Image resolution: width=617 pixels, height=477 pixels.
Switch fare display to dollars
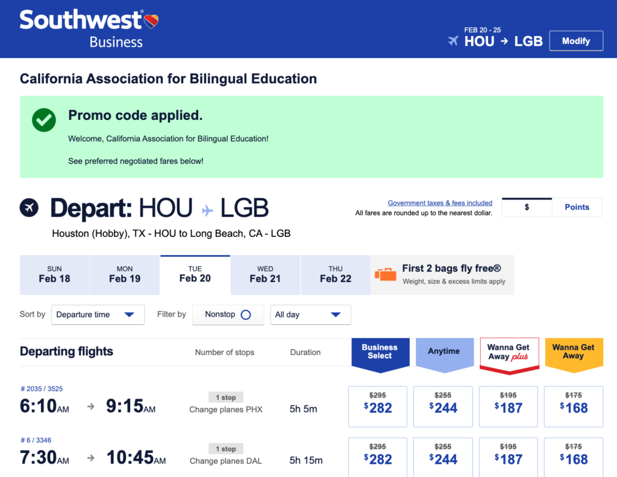527,207
